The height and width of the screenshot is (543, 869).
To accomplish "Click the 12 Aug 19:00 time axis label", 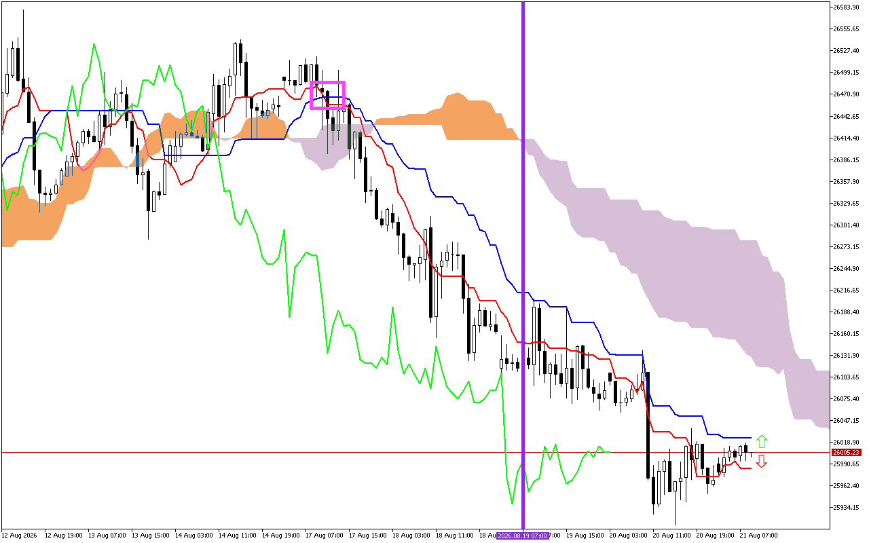I will coord(63,536).
